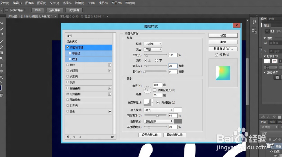Open 高光模式 blend mode dropdown
The height and width of the screenshot is (157, 282).
(158, 110)
